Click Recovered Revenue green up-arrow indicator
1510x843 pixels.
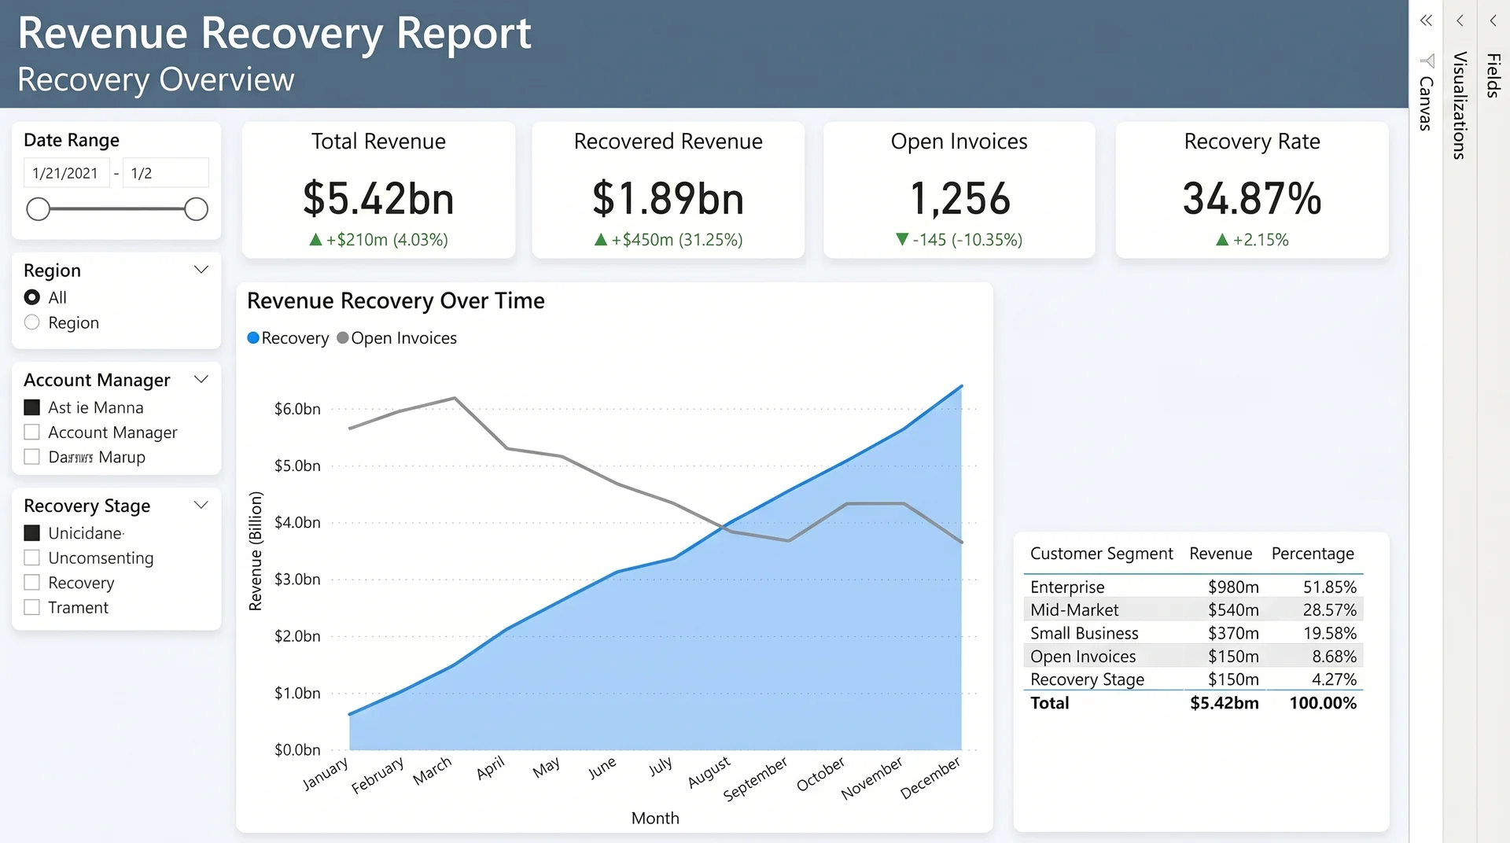click(601, 240)
